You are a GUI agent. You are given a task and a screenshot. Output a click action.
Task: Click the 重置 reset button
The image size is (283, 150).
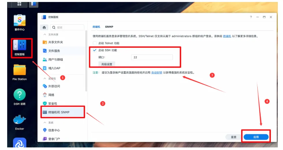pos(234,137)
